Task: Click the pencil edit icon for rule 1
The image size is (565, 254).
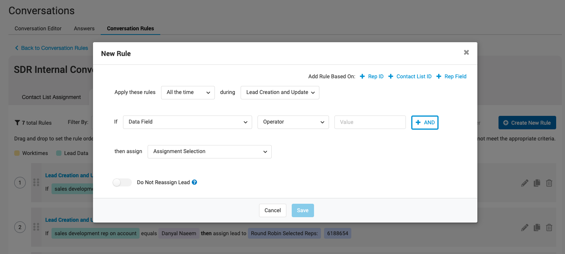Action: (x=525, y=183)
